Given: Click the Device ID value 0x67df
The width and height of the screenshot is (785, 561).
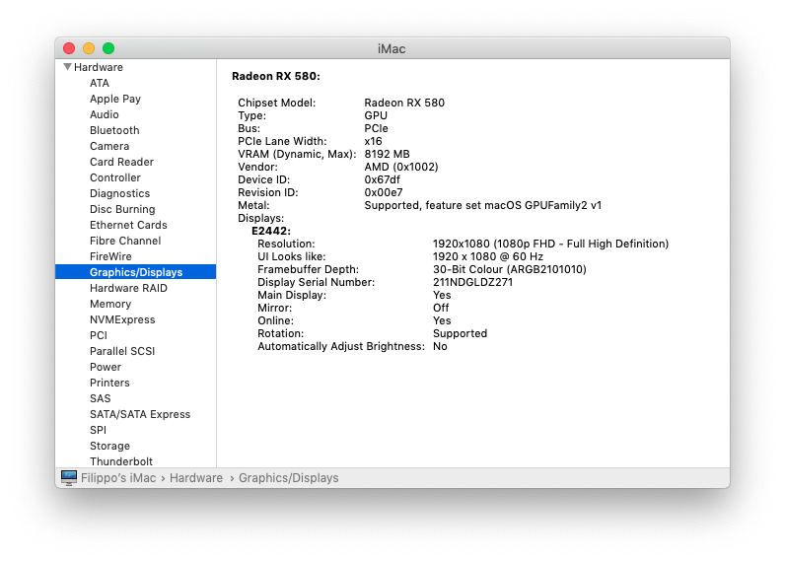Looking at the screenshot, I should tap(382, 179).
